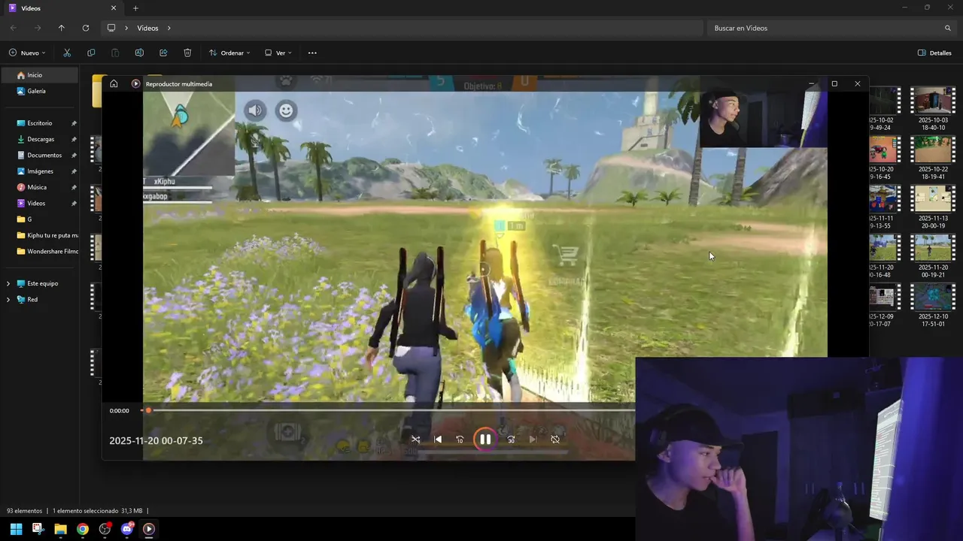Skip forward 30 seconds
This screenshot has width=963, height=541.
[511, 440]
